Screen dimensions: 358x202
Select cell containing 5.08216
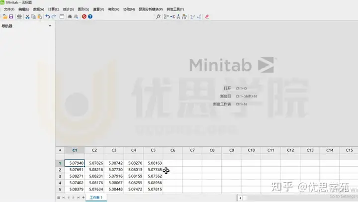coord(94,170)
